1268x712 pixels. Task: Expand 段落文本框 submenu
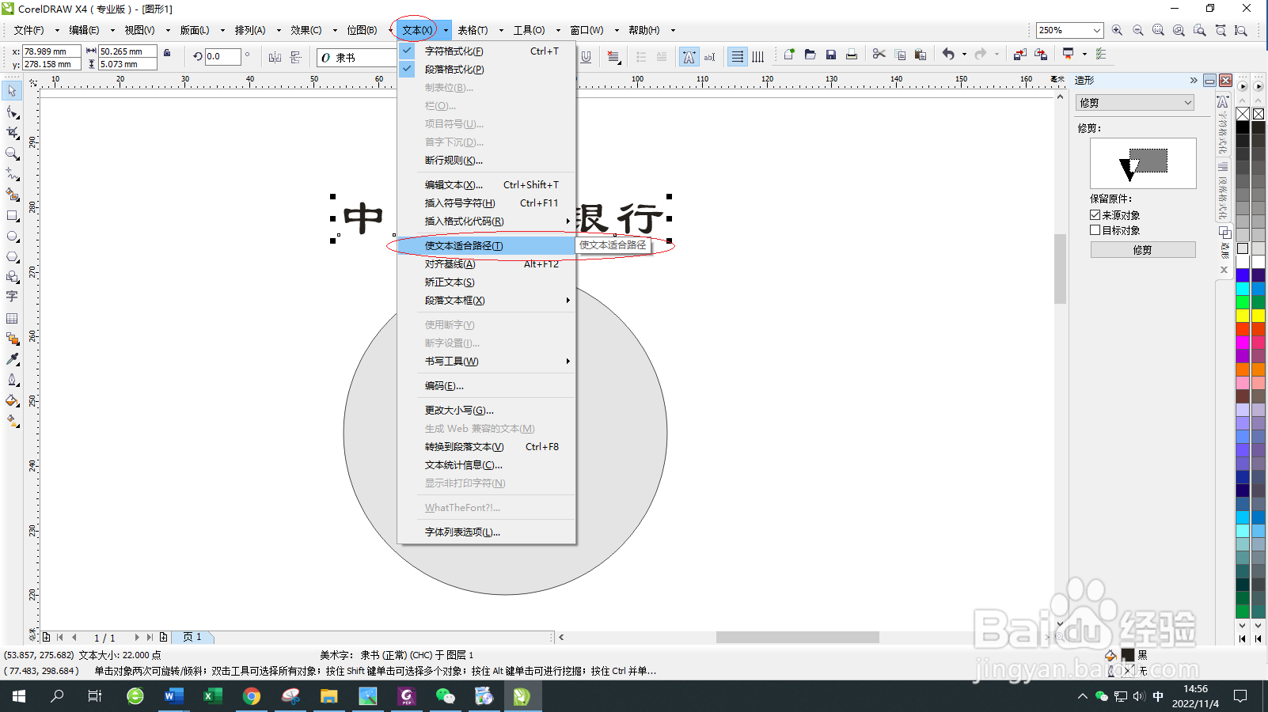[x=486, y=301]
